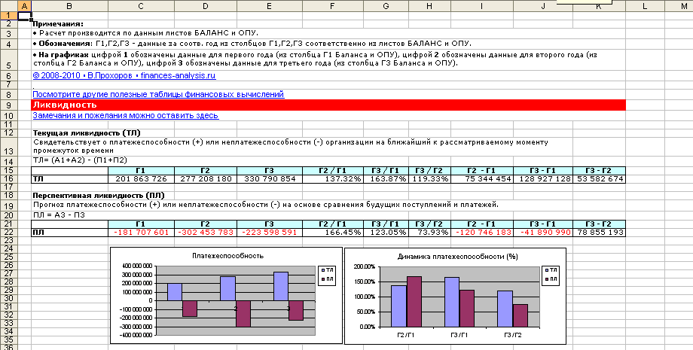Select the ТЛ value 201 863 726
Screen dimensions: 693x350
pyautogui.click(x=142, y=178)
